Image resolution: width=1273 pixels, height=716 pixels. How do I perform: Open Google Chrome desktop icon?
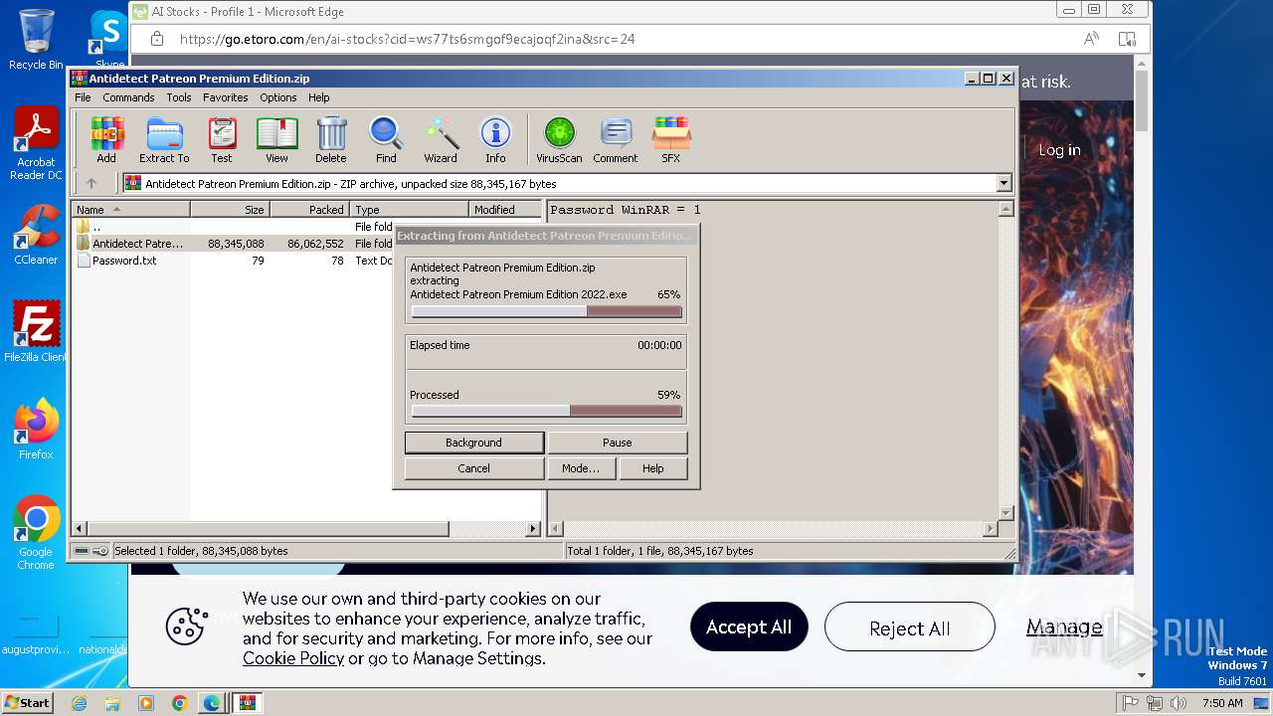pos(36,533)
